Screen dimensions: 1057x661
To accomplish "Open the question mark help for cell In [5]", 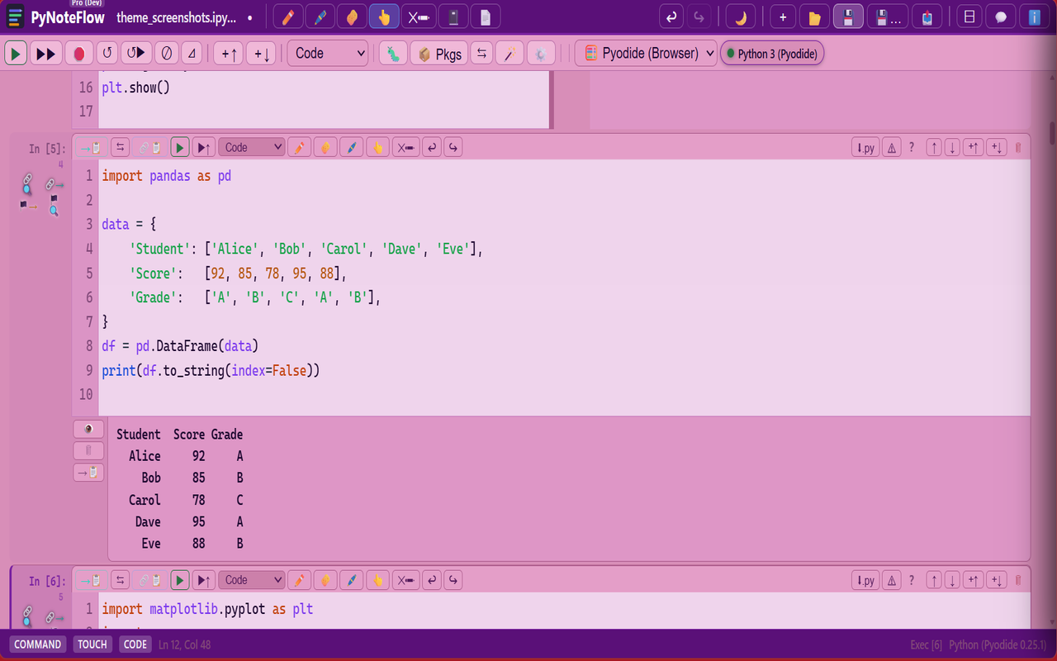I will coord(912,148).
